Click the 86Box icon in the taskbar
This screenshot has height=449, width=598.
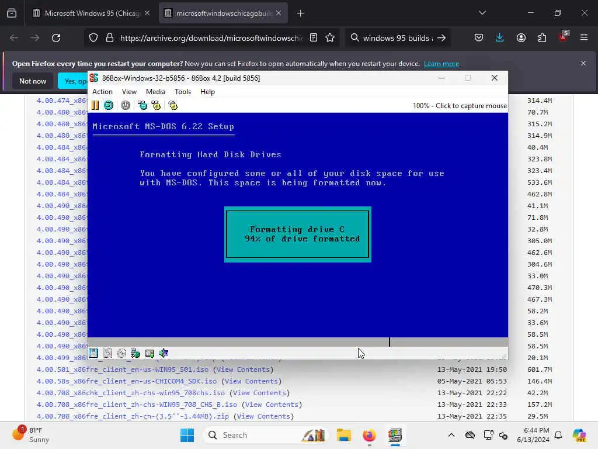(x=395, y=435)
